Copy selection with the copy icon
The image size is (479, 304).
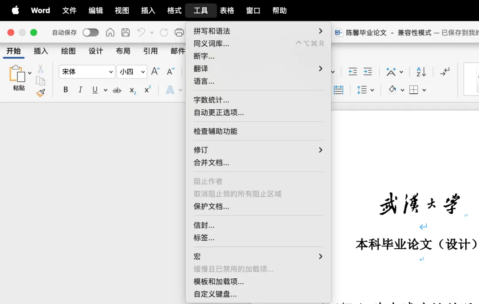click(x=40, y=81)
